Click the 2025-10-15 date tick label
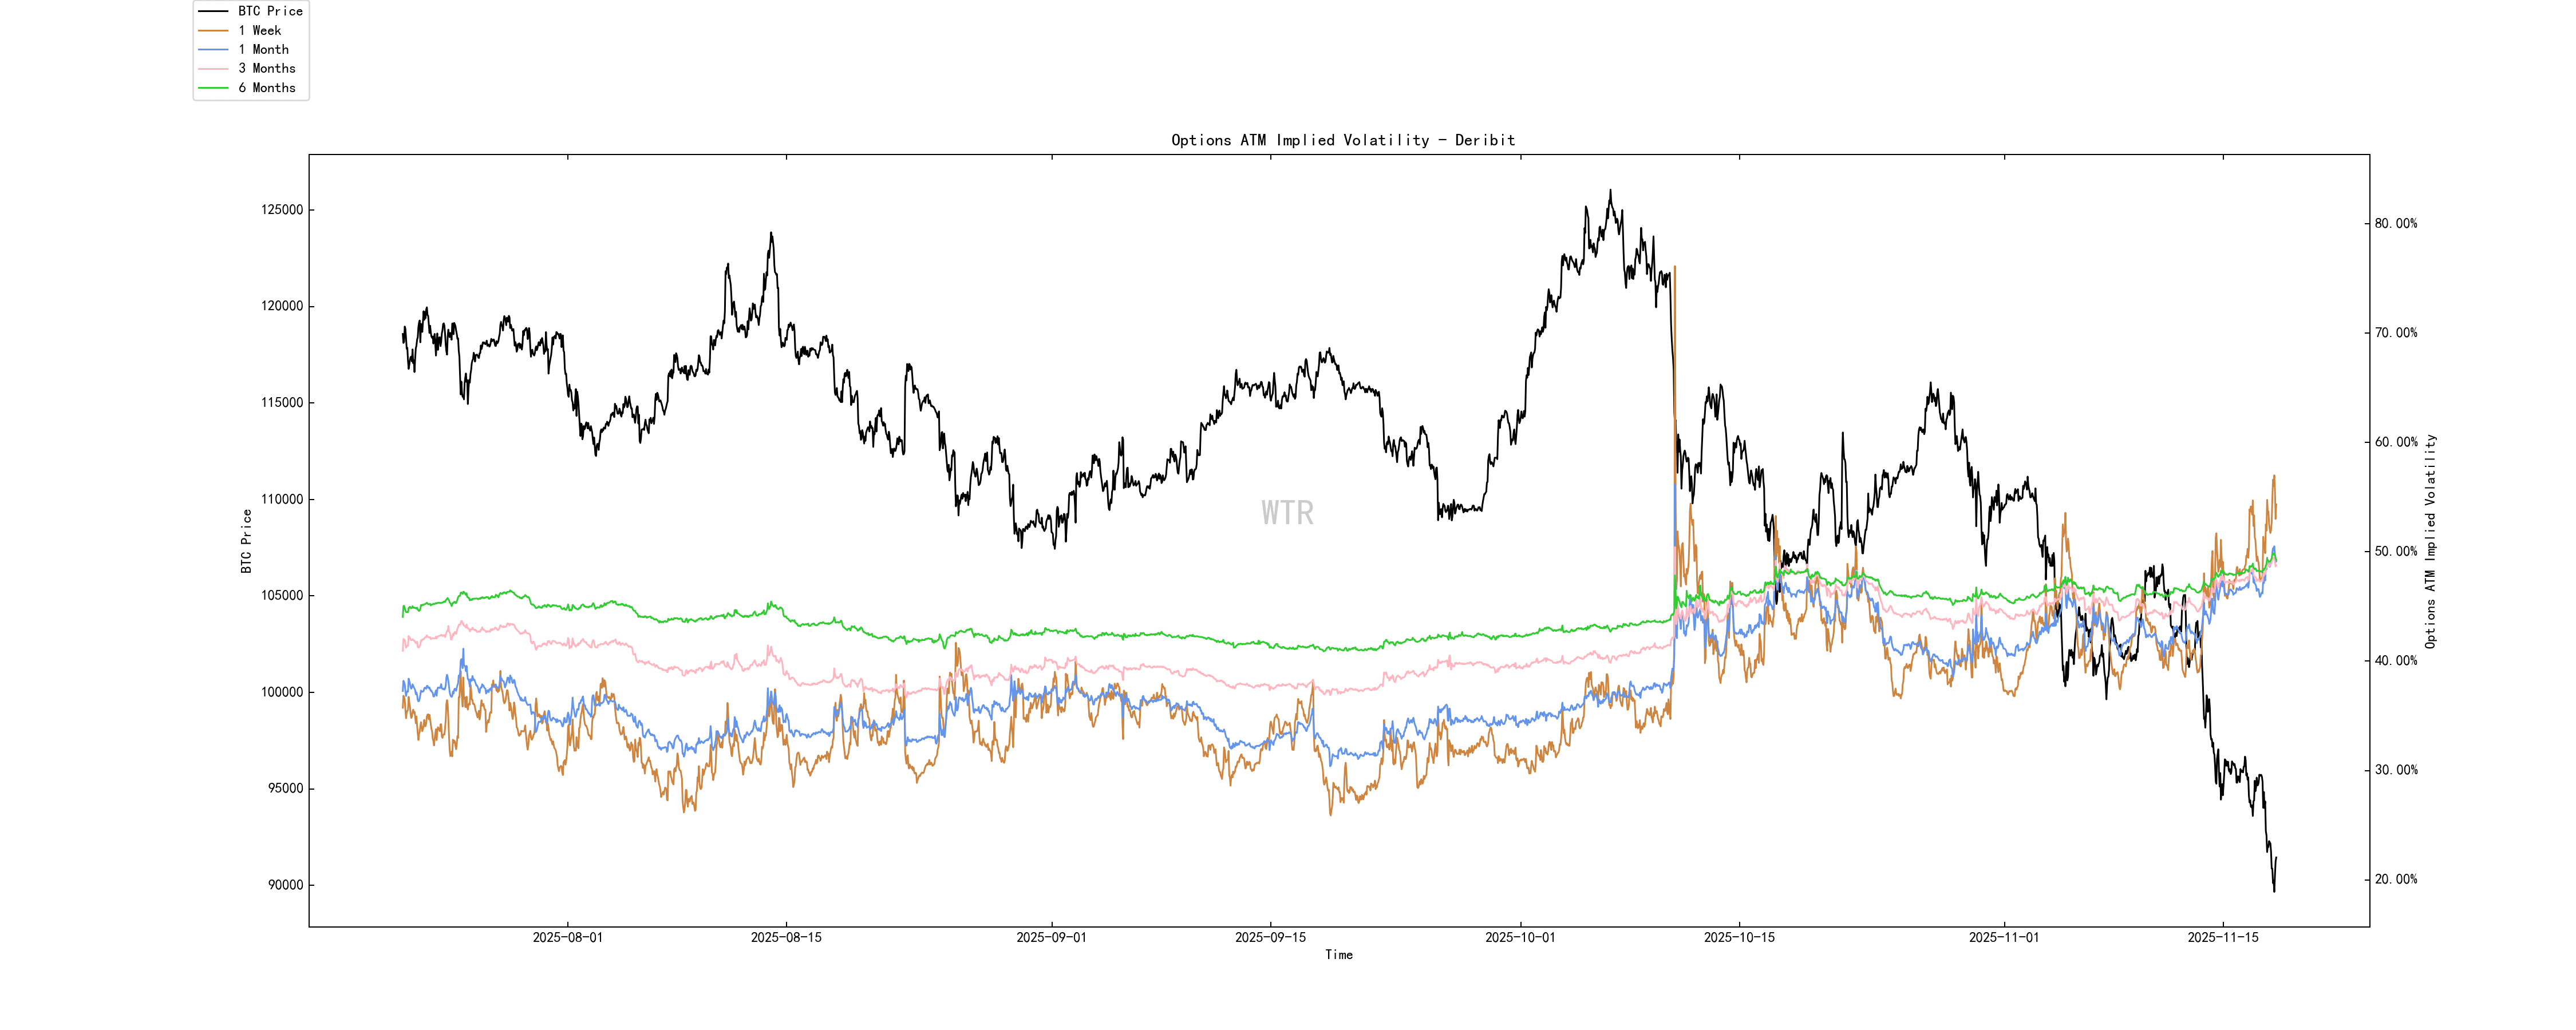The width and height of the screenshot is (2576, 1030). [x=1739, y=938]
